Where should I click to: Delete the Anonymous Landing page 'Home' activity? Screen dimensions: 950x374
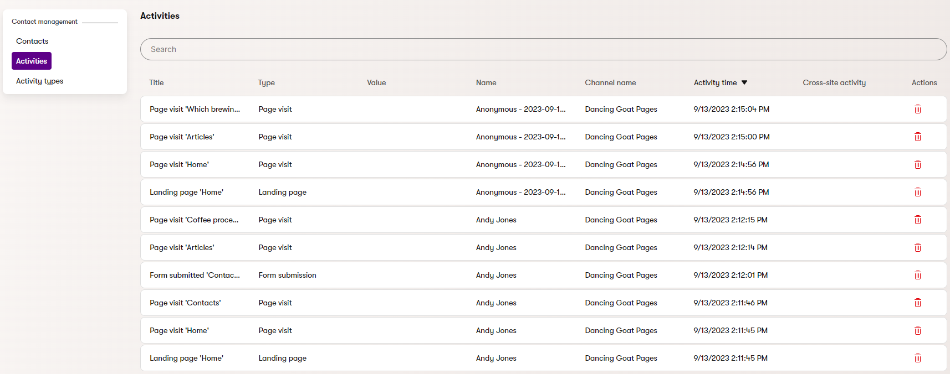tap(917, 192)
